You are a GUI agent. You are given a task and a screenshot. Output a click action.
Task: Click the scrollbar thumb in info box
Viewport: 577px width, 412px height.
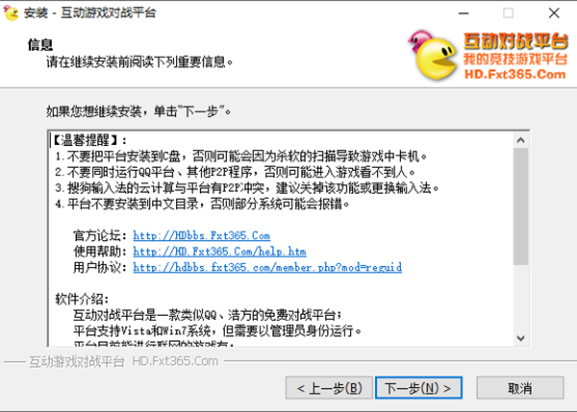(x=520, y=206)
